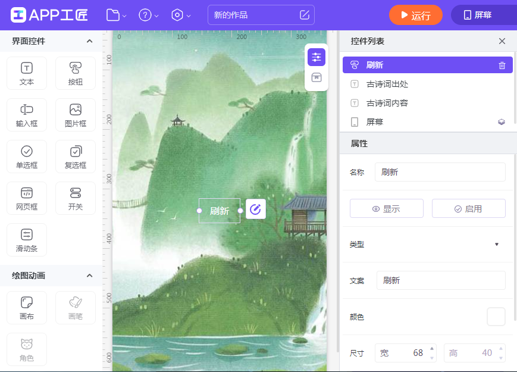Screen dimensions: 517x372
Task: Select the 单选框 radio widget
Action: [x=27, y=157]
